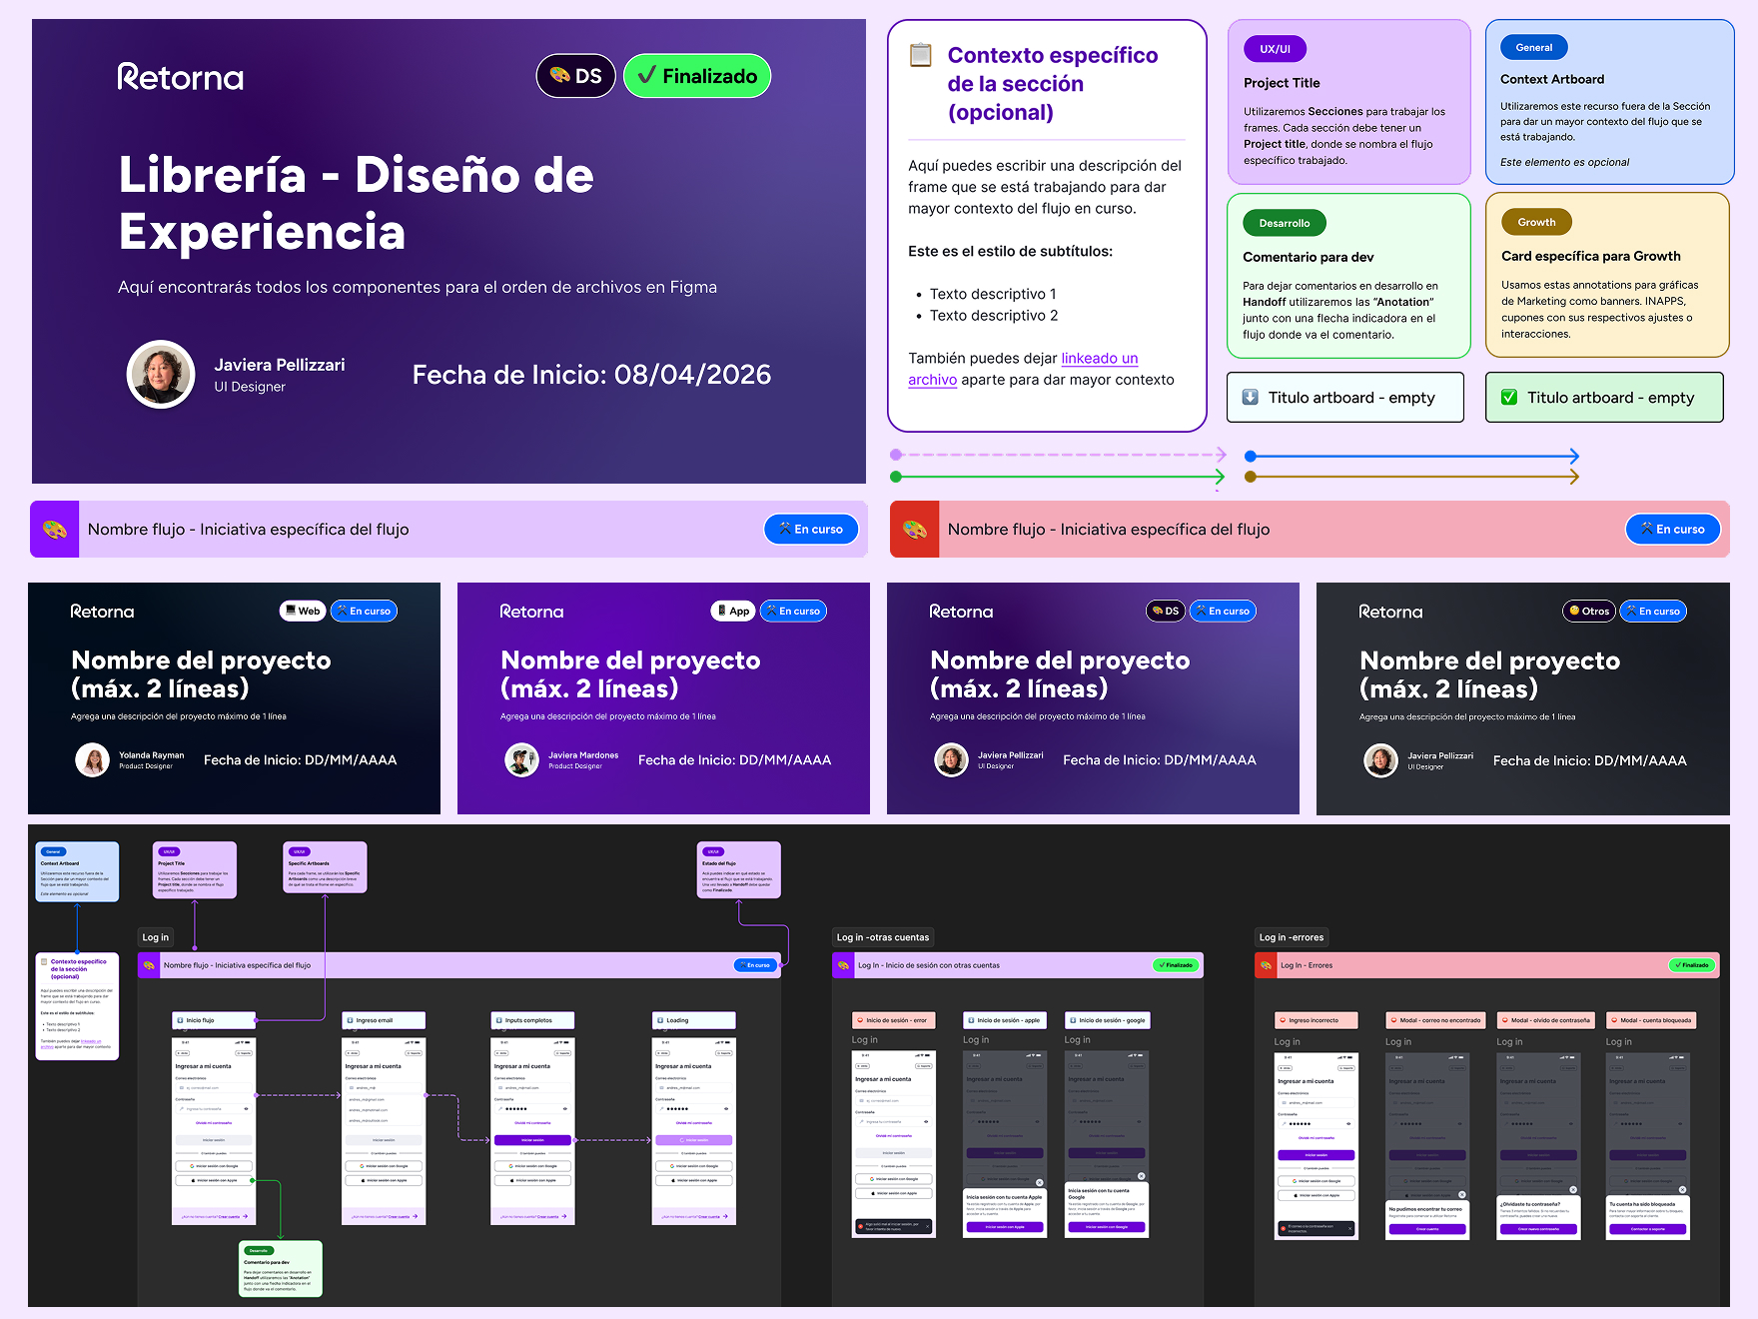Click the purple palette icon on the top lilac flow bar
This screenshot has width=1758, height=1319.
54,529
